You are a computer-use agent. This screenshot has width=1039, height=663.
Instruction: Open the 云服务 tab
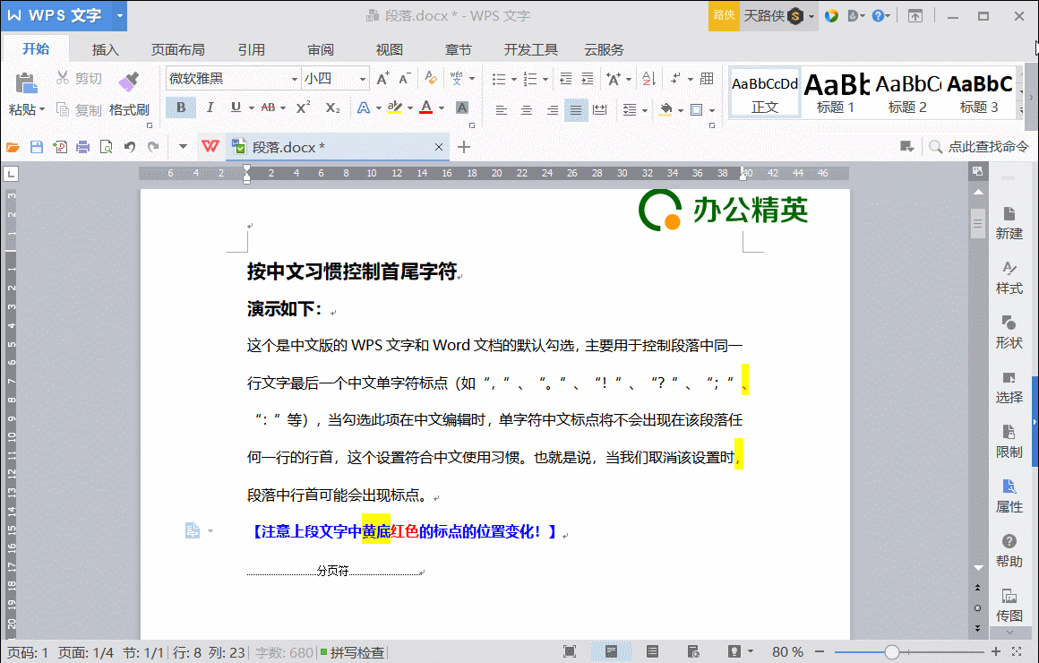pos(605,50)
